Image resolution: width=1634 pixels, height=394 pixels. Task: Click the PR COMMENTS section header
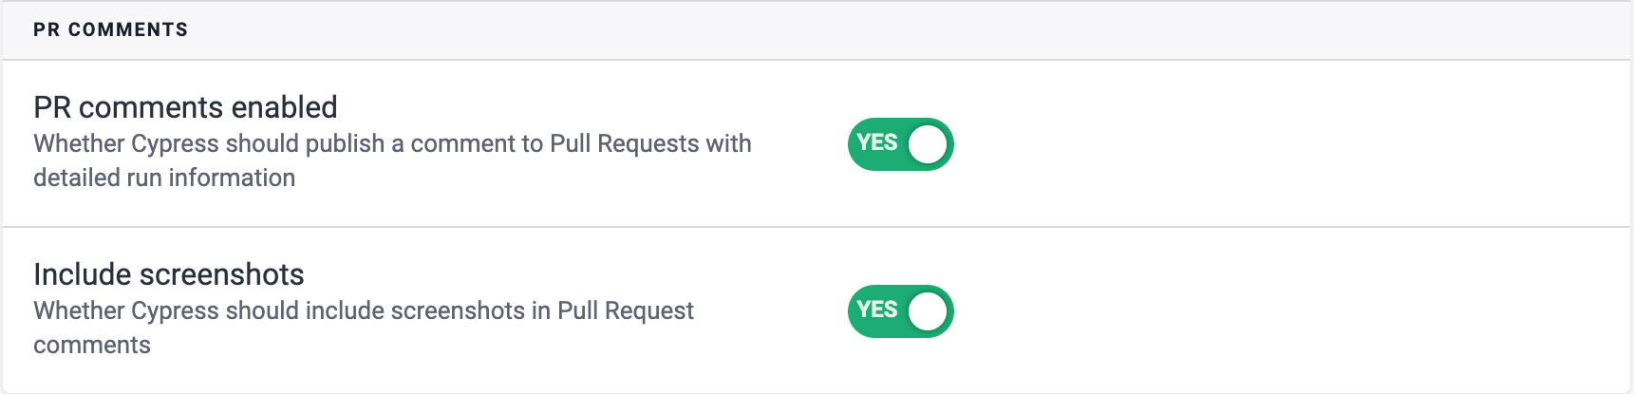click(110, 29)
